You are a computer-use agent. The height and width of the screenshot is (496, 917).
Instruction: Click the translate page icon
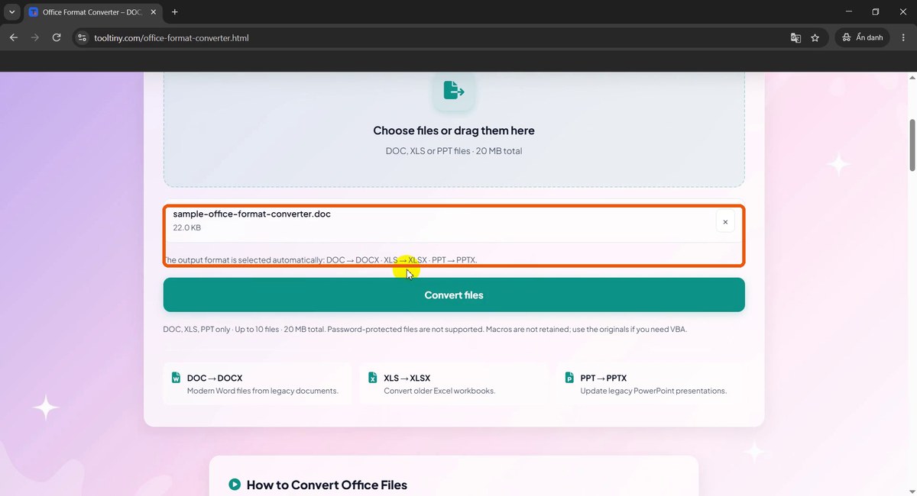795,37
